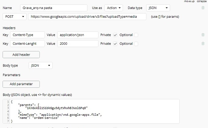
Task: Open the Data type JSON dropdown
Action: 158,8
